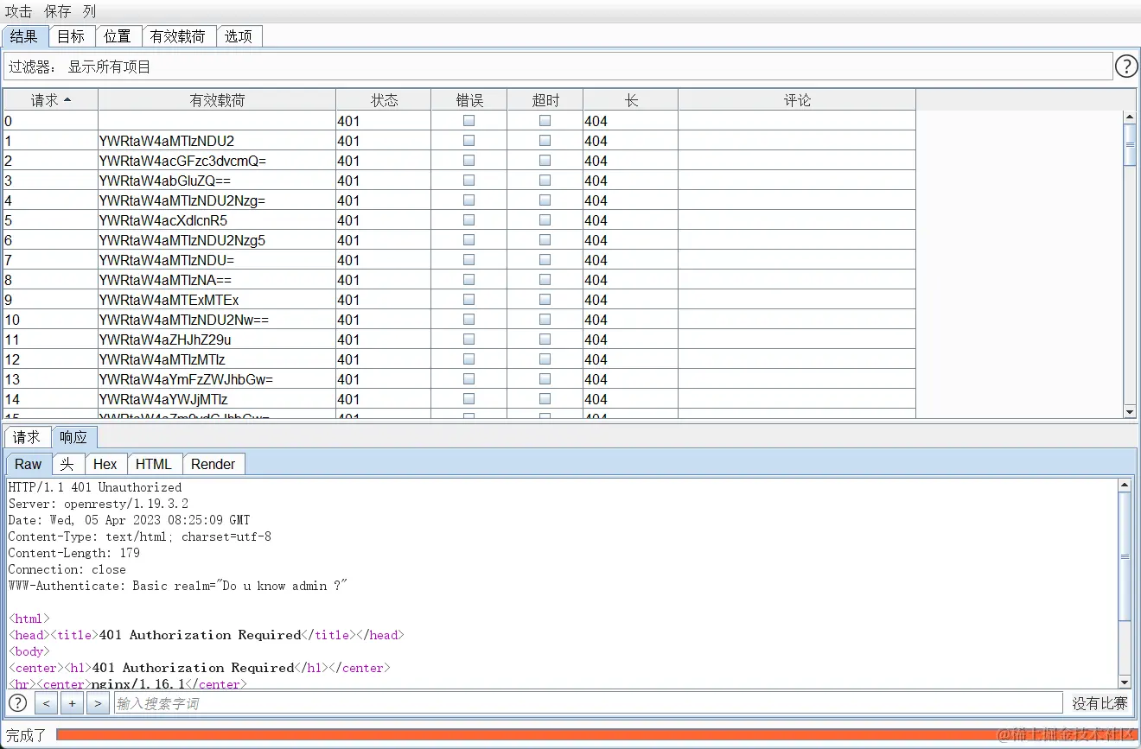The width and height of the screenshot is (1141, 749).
Task: Click the results table scroll up arrow
Action: (x=1130, y=117)
